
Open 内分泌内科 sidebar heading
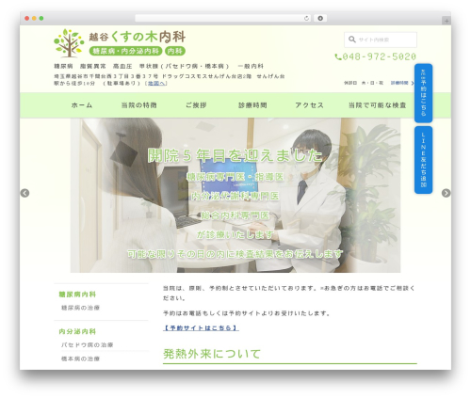click(x=77, y=331)
